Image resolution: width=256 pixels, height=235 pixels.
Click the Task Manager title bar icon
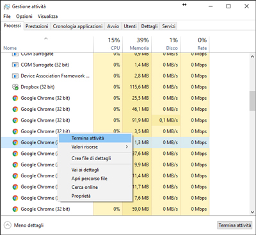[x=6, y=7]
